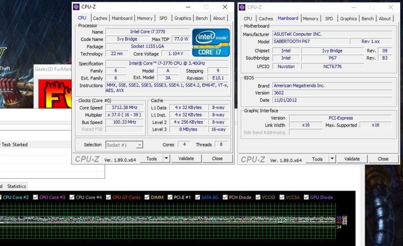Viewport: 403px width, 246px height.
Task: Click the 'x 37.0 ( 16 - 39 )' multiplier value
Action: [x=125, y=115]
